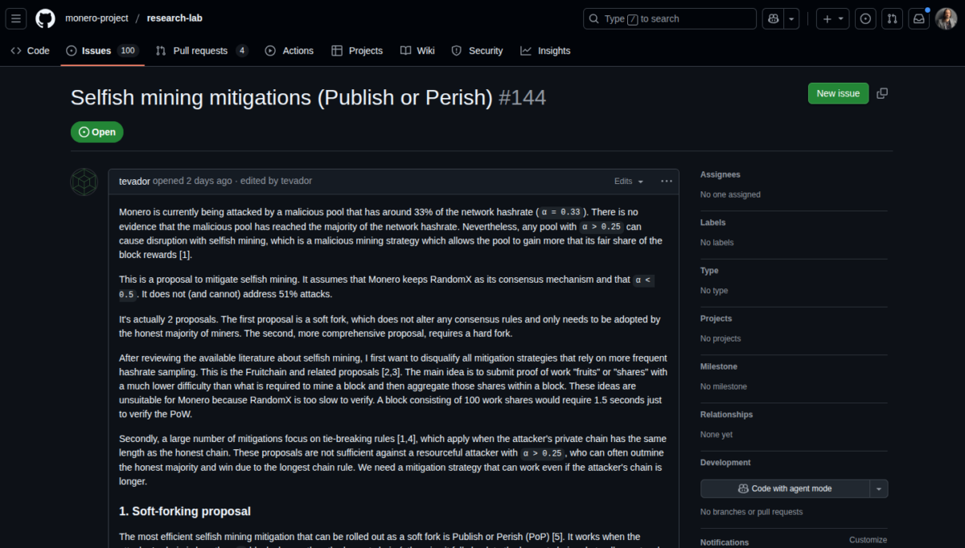Click the Notifications sidebar heading

click(x=725, y=542)
